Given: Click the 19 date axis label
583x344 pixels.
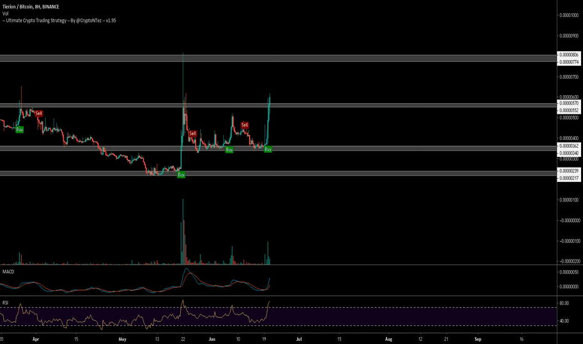Looking at the screenshot, I should click(264, 339).
